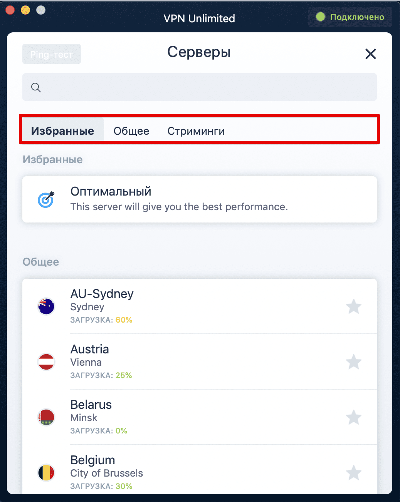The height and width of the screenshot is (502, 400).
Task: Click the search magnifier icon
Action: click(x=35, y=87)
